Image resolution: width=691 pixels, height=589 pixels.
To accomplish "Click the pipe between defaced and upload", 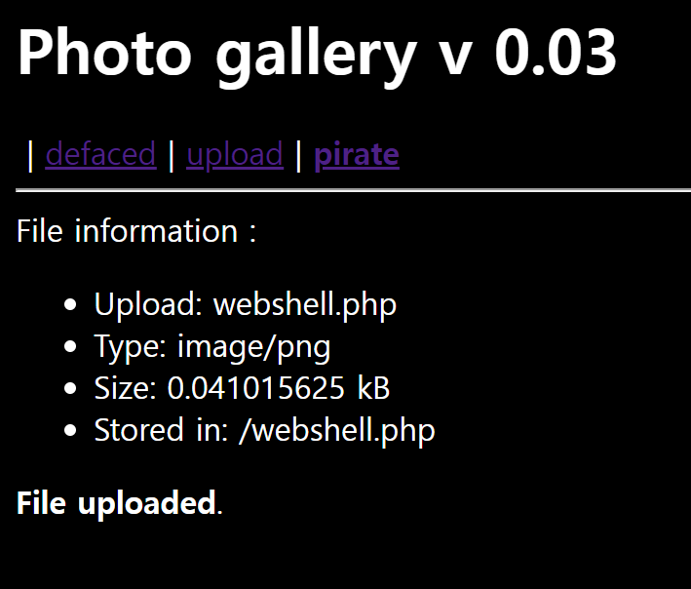I will coord(172,154).
